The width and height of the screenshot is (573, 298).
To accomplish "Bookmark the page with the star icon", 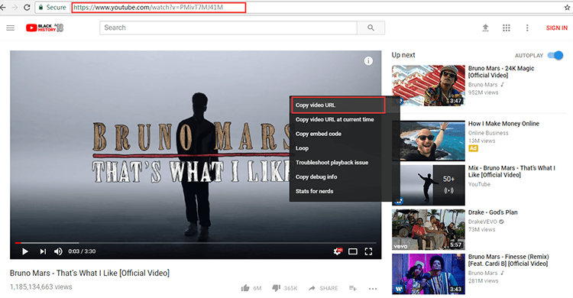I will [x=568, y=8].
